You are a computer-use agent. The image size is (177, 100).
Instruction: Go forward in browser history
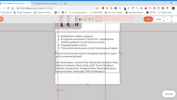4,8
